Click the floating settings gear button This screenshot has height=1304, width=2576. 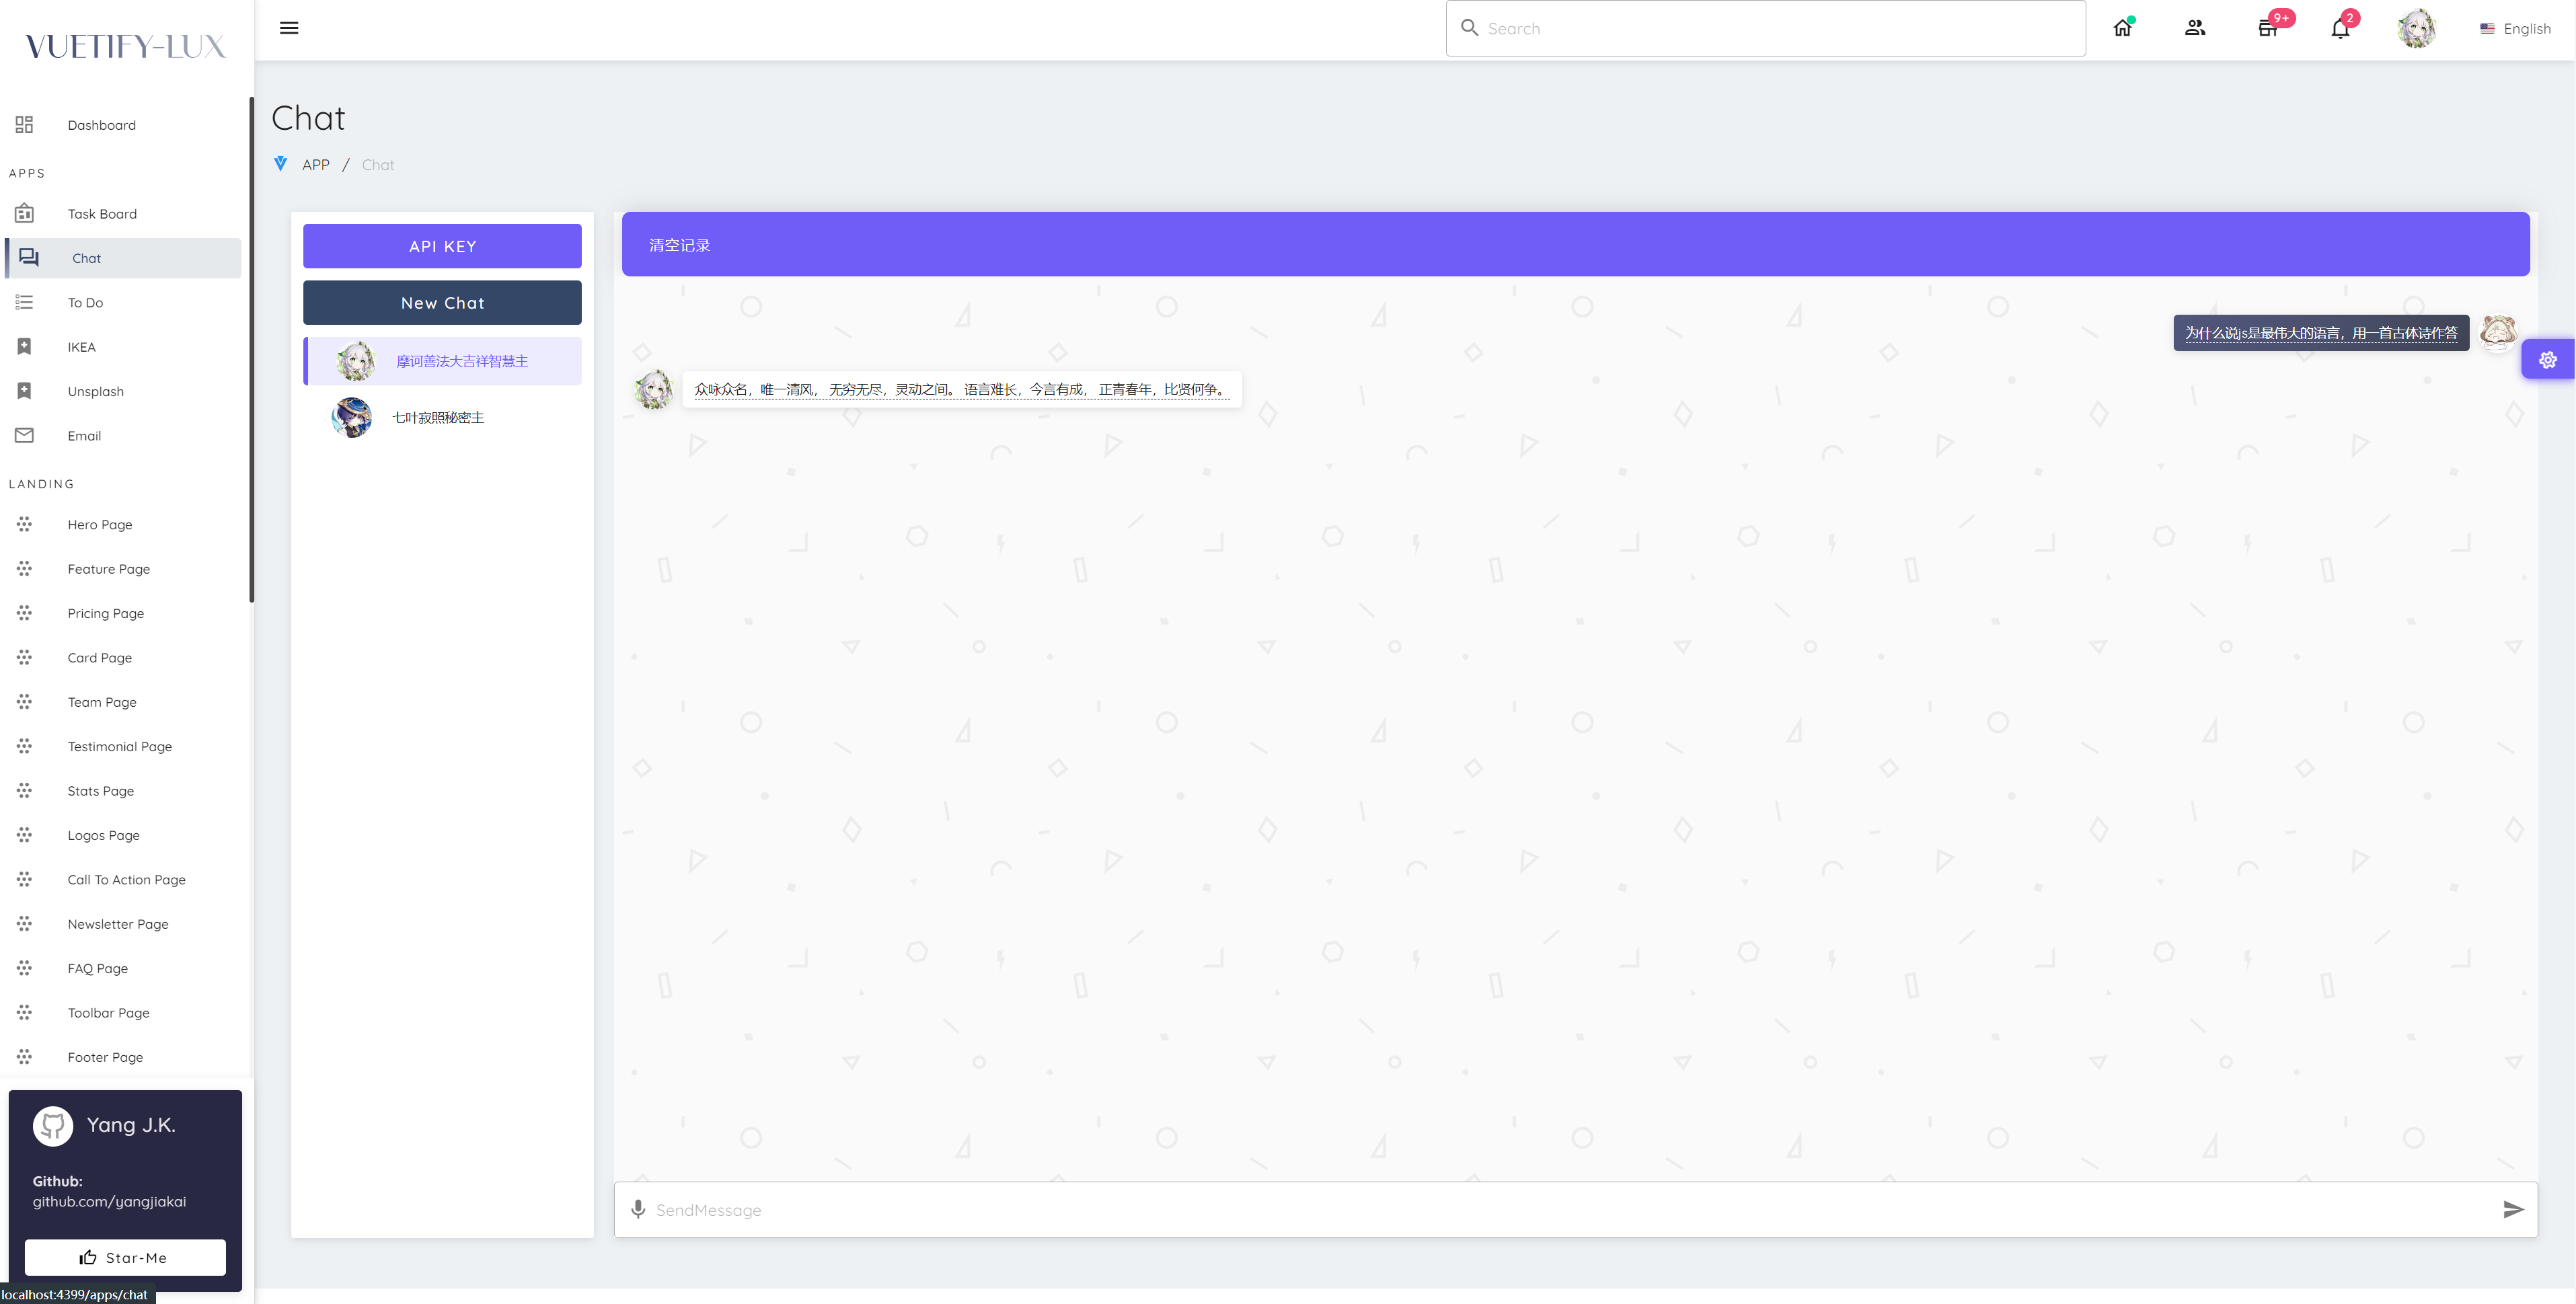2547,360
